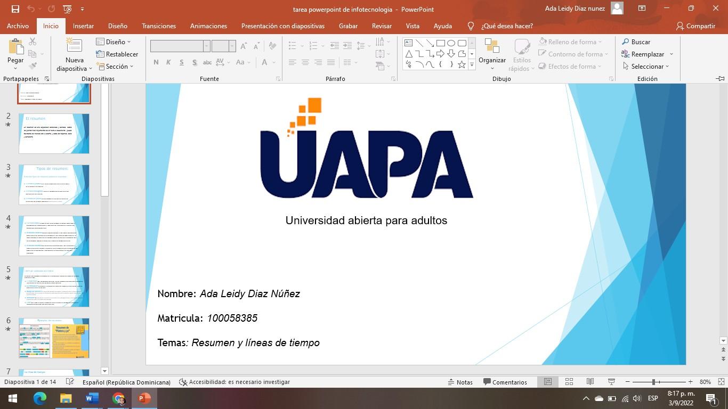Click the Buscar find button
Screen dimensions: 728x409
point(636,42)
